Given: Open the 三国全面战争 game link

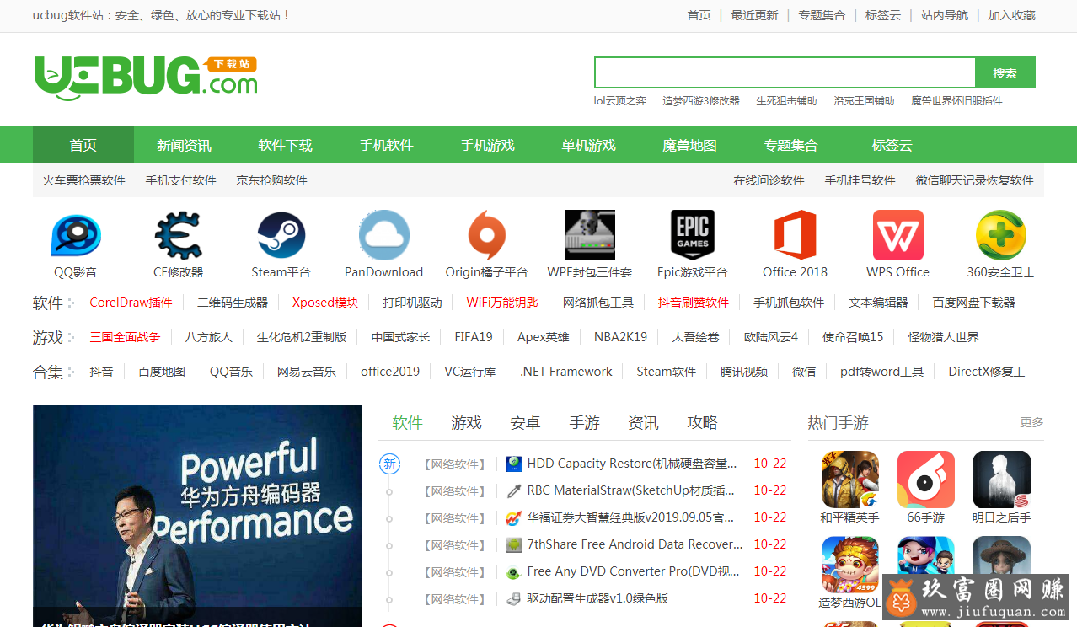Looking at the screenshot, I should (125, 337).
